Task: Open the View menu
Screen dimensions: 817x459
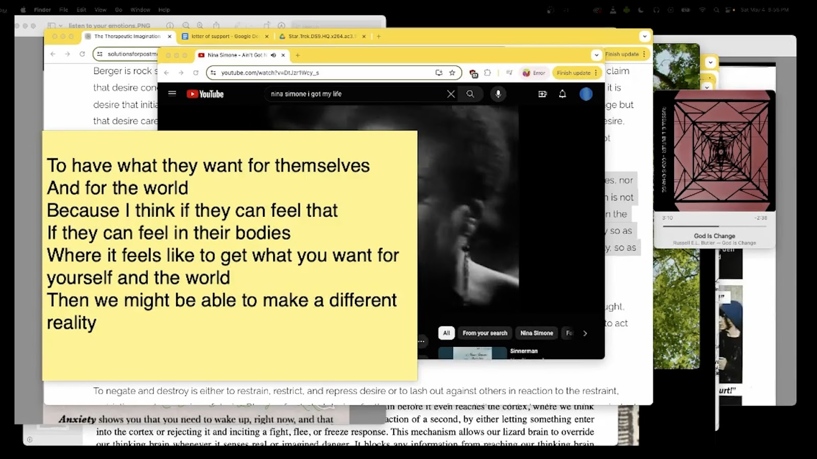Action: point(100,10)
